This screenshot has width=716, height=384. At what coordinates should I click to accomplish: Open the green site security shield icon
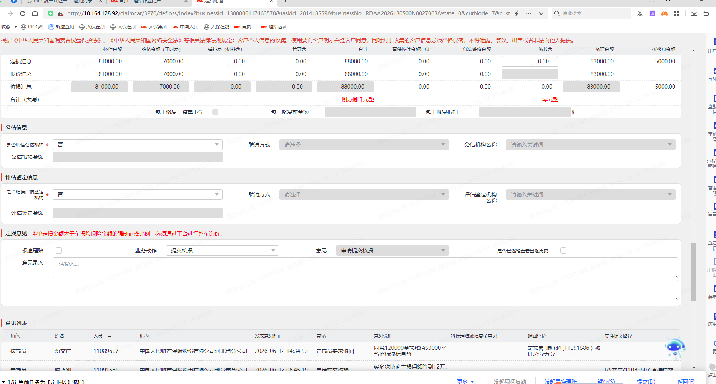tap(50, 13)
